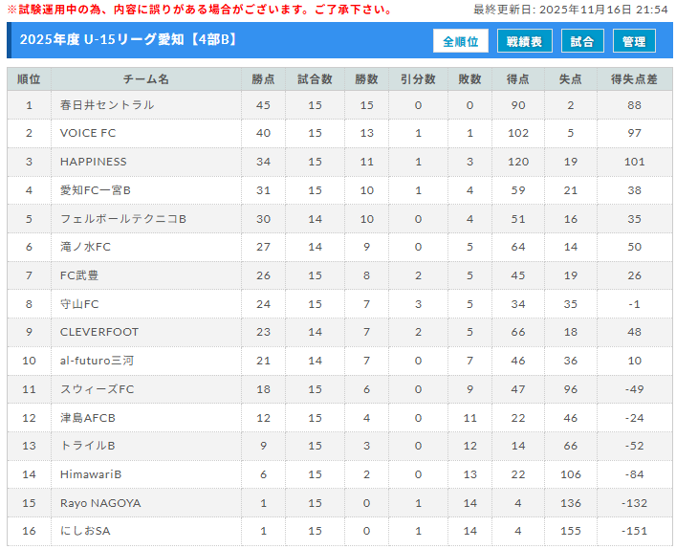Click the league title 2025年度 U-15リーグ愛知

pos(128,40)
